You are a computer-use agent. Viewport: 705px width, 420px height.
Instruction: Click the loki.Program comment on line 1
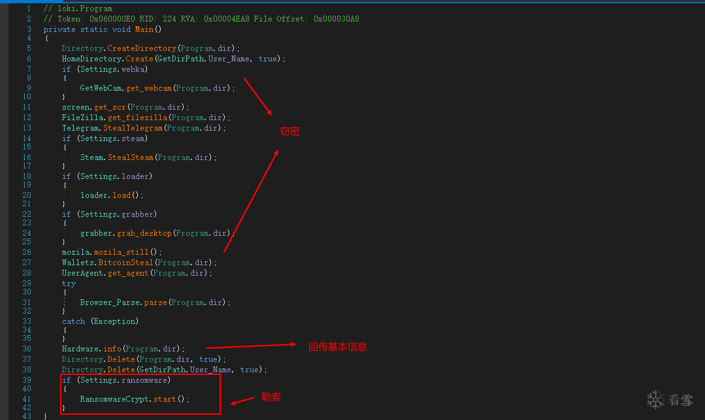[x=78, y=8]
